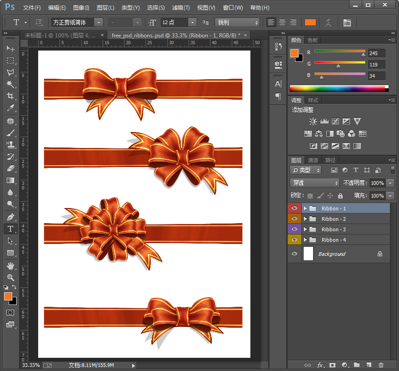
Task: Toggle visibility of Background layer
Action: tap(294, 254)
